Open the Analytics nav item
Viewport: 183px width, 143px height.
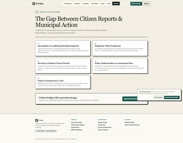pyautogui.click(x=86, y=3)
